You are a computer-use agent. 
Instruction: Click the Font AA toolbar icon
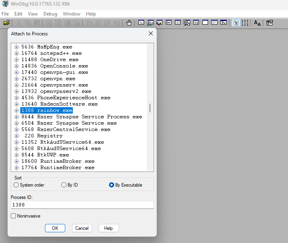tap(257, 23)
